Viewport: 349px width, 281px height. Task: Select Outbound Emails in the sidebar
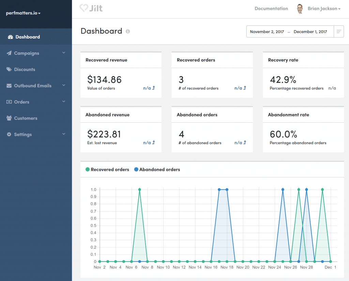(33, 86)
